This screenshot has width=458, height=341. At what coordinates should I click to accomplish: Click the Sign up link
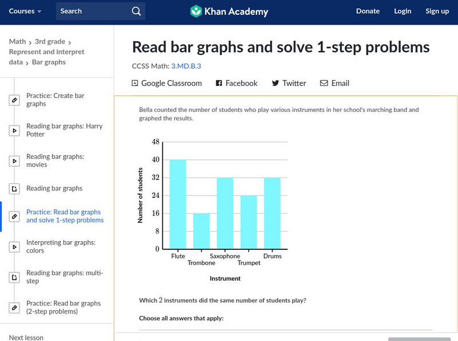[x=437, y=11]
